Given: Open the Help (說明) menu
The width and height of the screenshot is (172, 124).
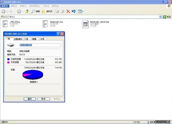Looking at the screenshot, I should pyautogui.click(x=55, y=6).
